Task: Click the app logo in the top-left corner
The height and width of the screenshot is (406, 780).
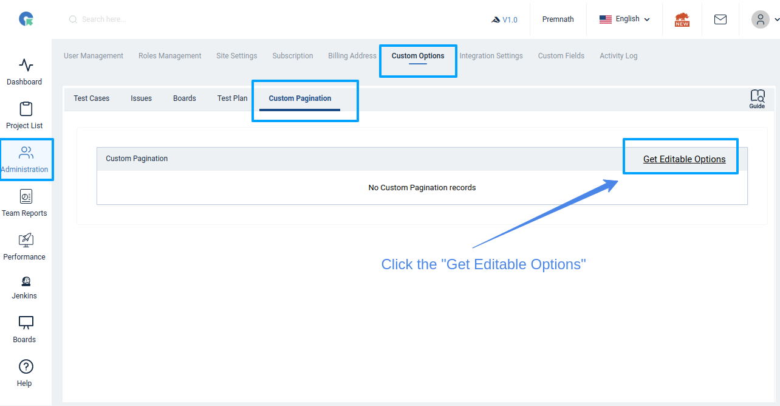Action: [x=26, y=19]
